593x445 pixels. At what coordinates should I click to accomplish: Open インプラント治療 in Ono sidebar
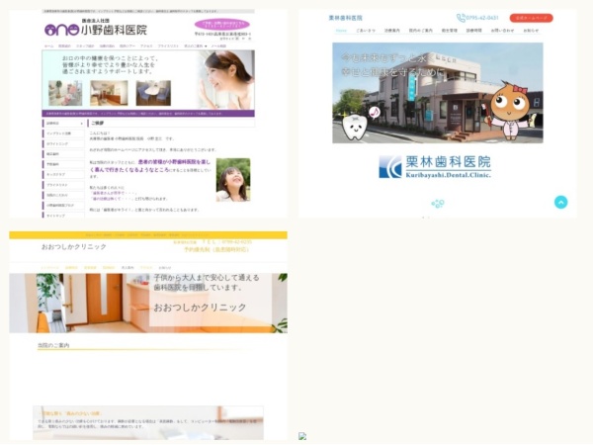coord(63,133)
